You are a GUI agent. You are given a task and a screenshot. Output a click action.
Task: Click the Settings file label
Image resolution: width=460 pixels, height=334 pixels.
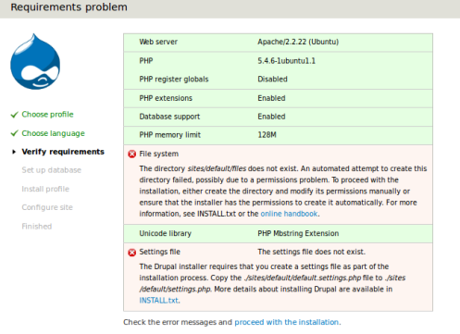pos(159,252)
